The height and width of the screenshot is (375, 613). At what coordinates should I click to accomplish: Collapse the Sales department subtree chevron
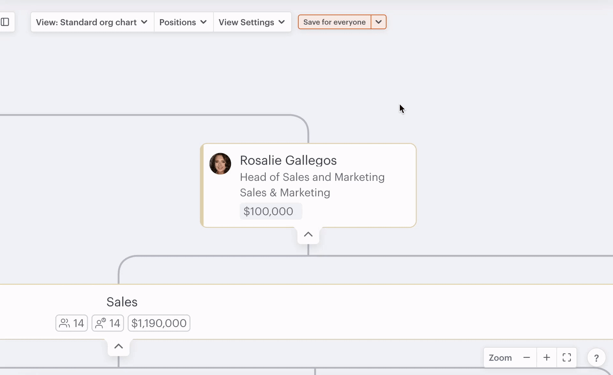tap(118, 346)
